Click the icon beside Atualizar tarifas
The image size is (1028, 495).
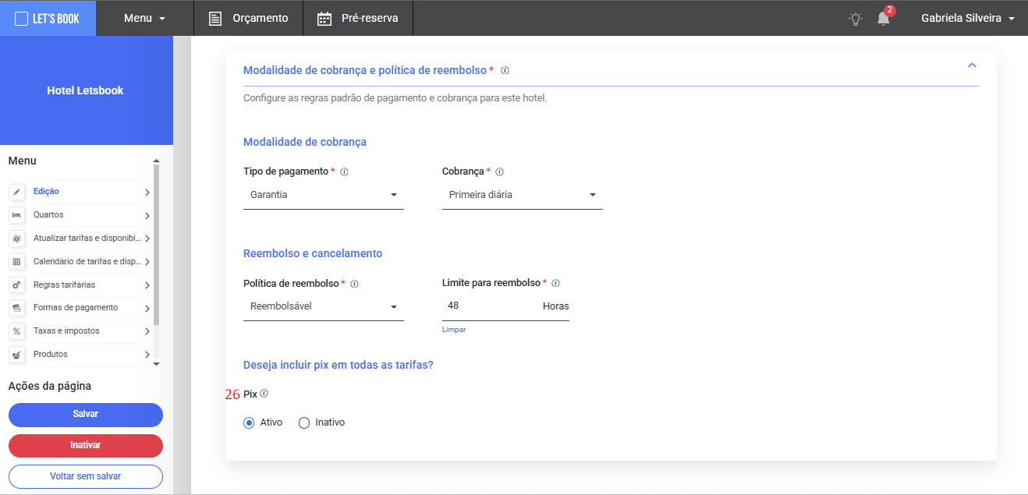pyautogui.click(x=17, y=239)
